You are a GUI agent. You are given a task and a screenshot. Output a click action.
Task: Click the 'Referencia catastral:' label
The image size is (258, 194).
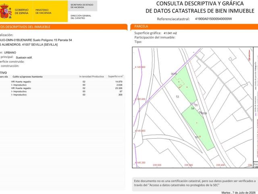[x=173, y=19]
